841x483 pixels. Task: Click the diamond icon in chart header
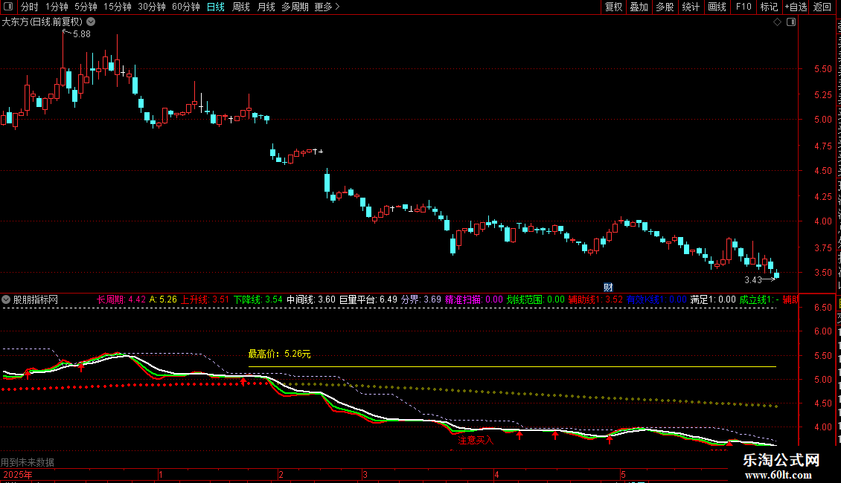(777, 22)
